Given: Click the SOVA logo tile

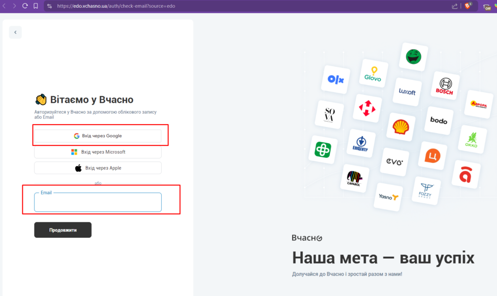Looking at the screenshot, I should click(x=330, y=115).
